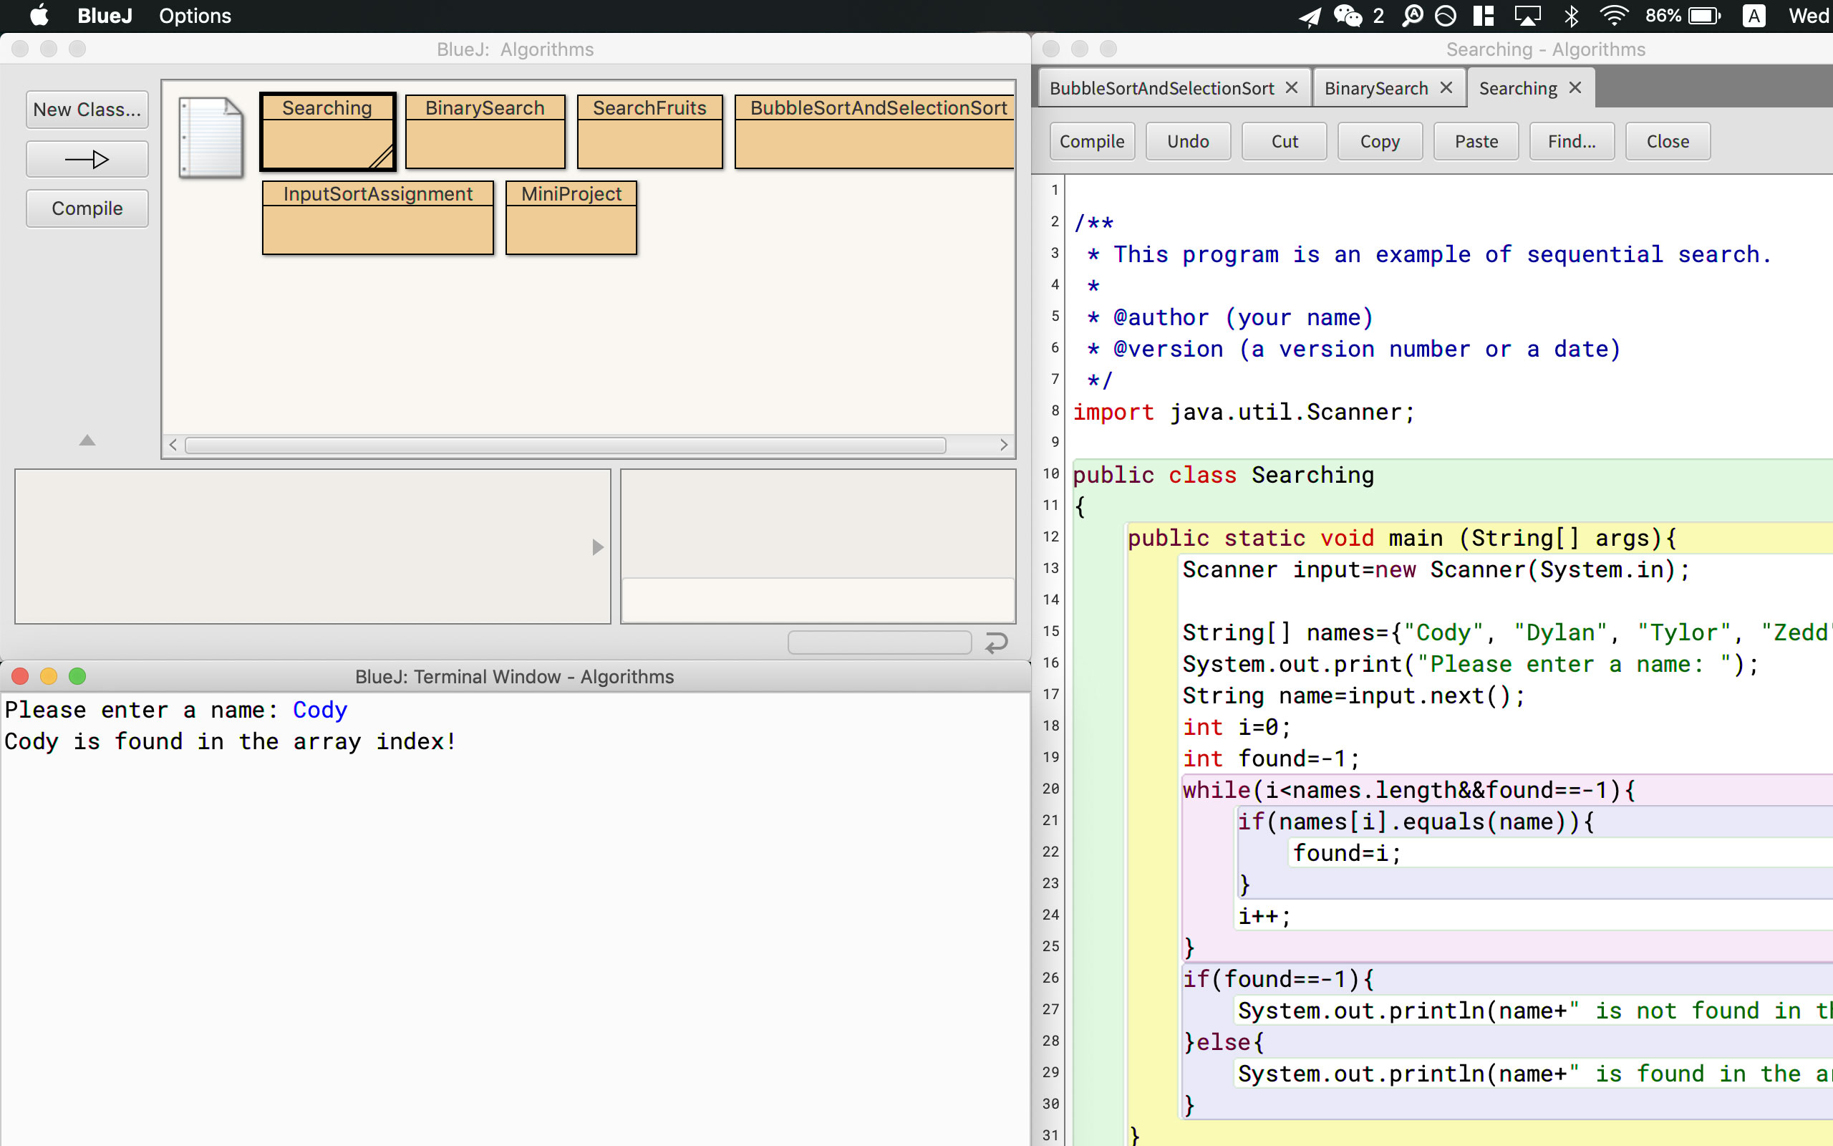Click the New Class... button
This screenshot has height=1146, width=1833.
tap(87, 110)
